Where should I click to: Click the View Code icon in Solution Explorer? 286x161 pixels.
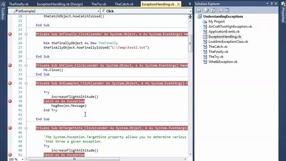(221, 10)
